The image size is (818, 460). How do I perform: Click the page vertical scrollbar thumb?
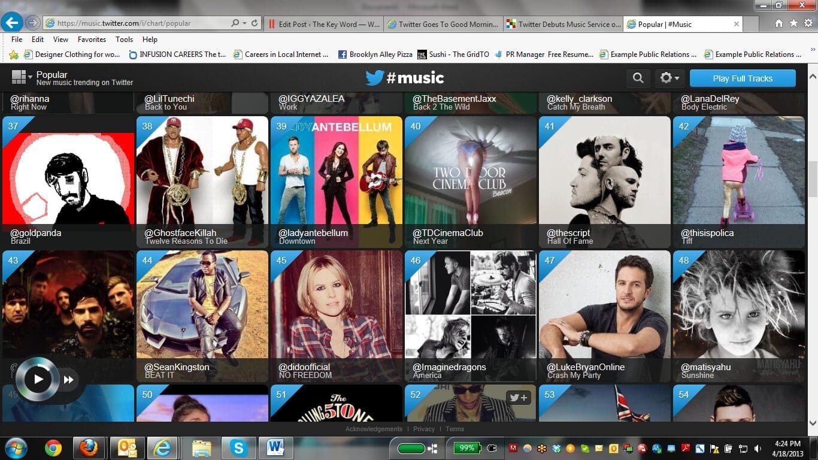813,179
